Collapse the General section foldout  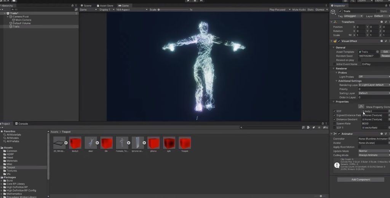tap(334, 48)
